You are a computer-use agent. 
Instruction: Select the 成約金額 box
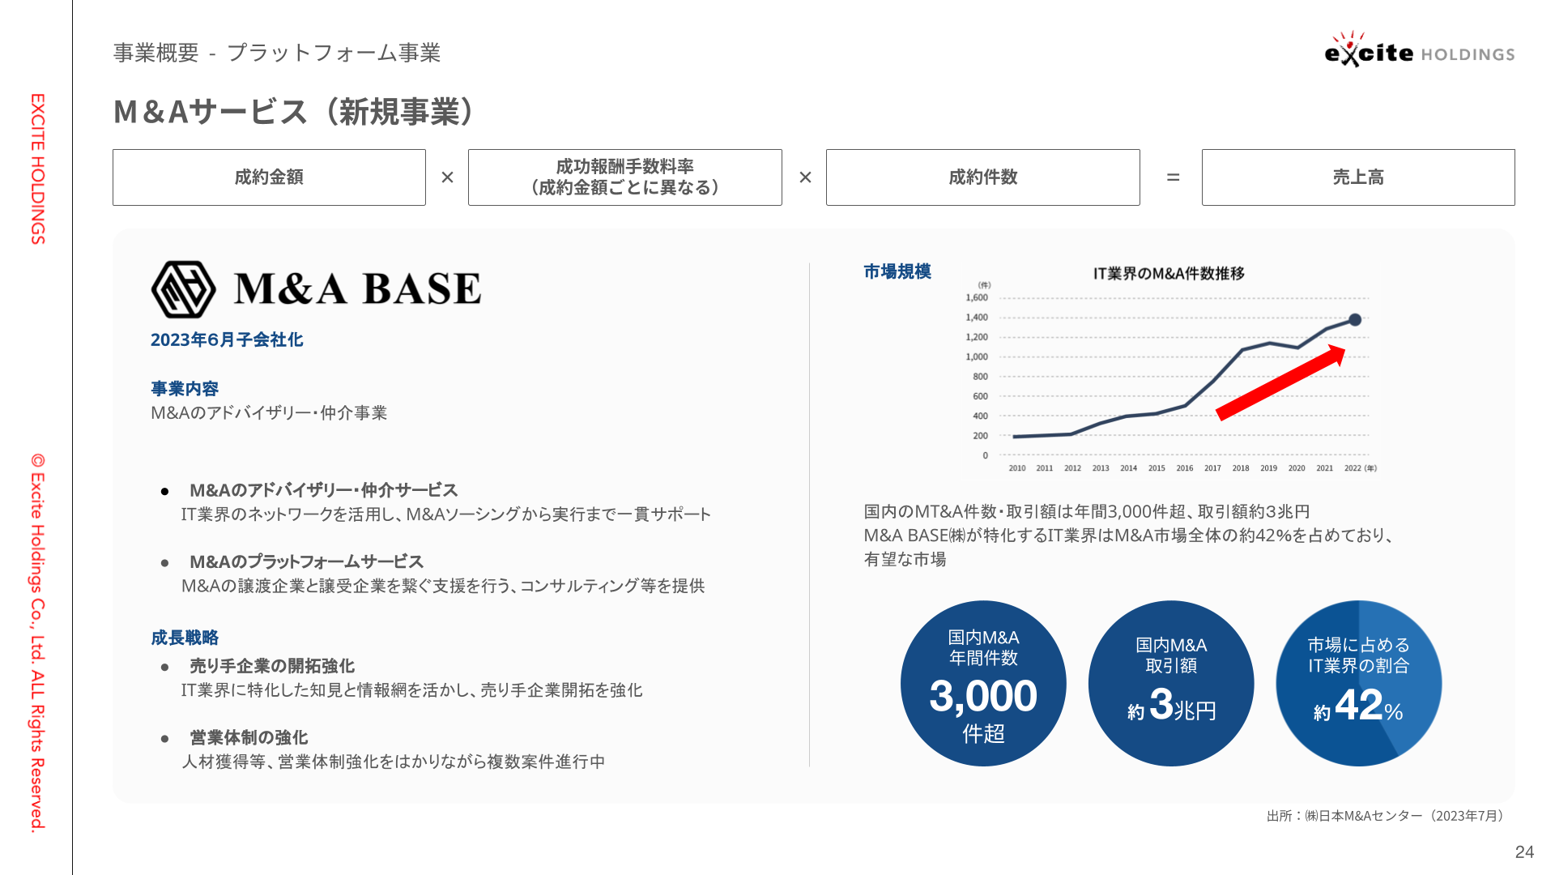pyautogui.click(x=269, y=177)
